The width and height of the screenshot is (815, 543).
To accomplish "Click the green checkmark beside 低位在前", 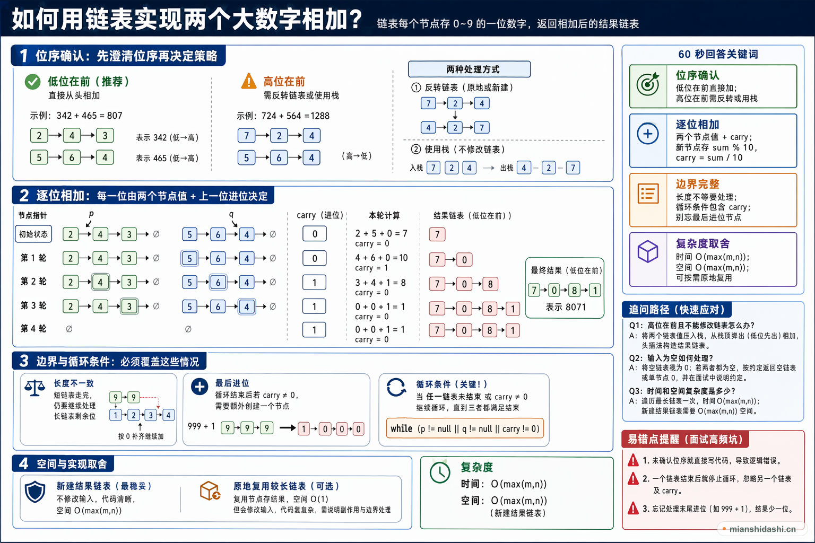I will (33, 82).
